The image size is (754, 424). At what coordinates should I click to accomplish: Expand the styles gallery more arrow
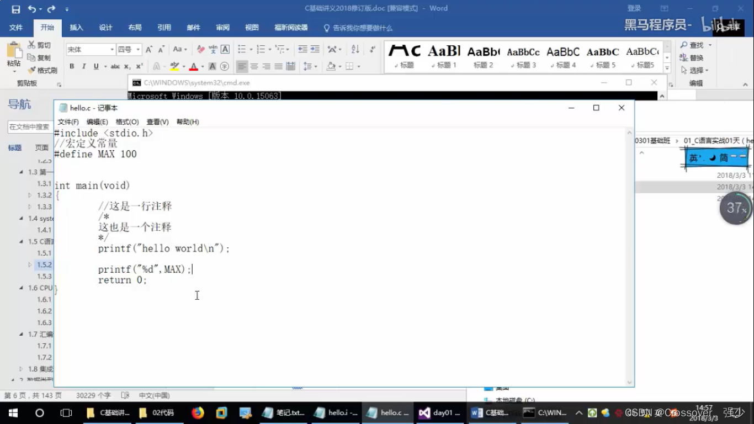[667, 68]
